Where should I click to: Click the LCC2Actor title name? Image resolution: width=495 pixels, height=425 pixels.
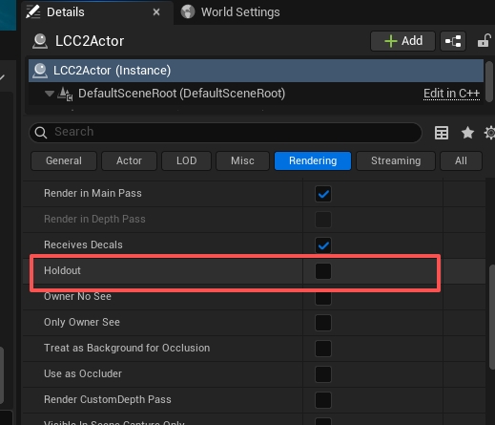click(90, 41)
